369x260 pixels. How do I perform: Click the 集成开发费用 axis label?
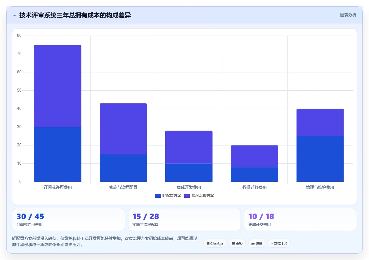(189, 188)
